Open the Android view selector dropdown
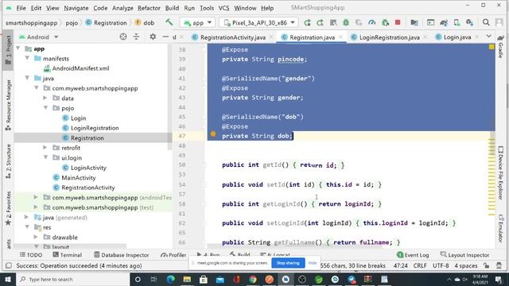This screenshot has width=509, height=286. coord(39,37)
